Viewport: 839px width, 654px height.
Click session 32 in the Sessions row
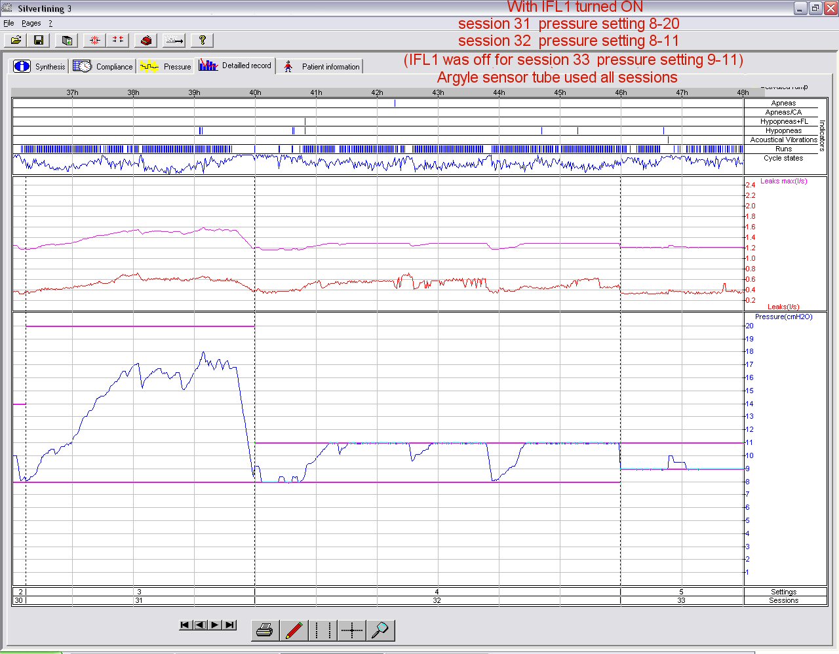(x=437, y=600)
